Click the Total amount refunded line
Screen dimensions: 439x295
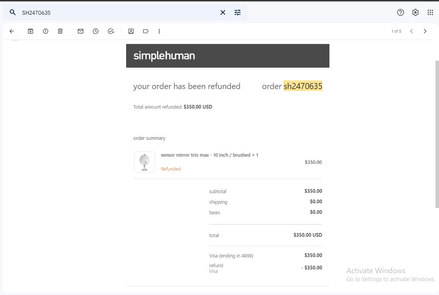173,107
